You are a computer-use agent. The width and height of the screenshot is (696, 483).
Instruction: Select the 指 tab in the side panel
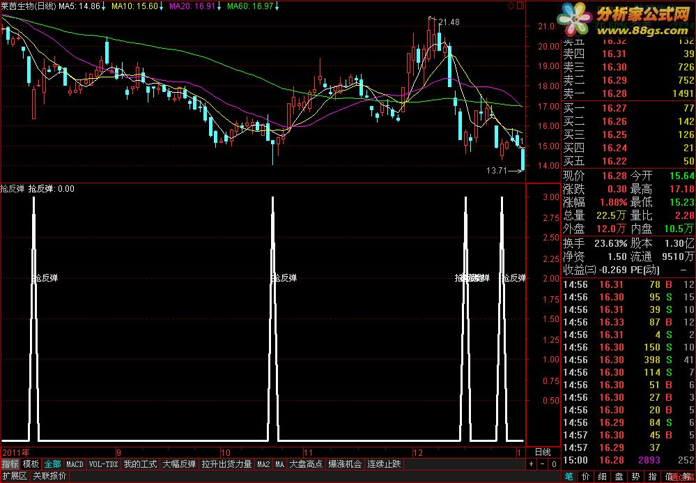click(x=653, y=476)
